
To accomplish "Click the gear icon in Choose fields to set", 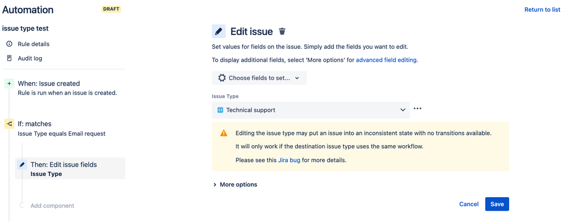I will [222, 78].
